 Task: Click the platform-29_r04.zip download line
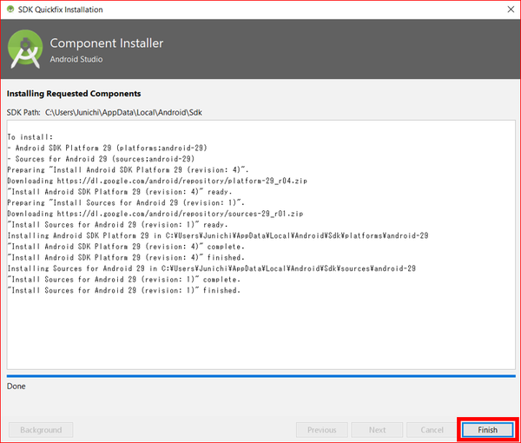(157, 181)
